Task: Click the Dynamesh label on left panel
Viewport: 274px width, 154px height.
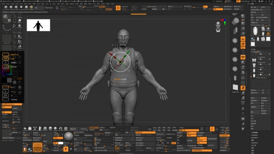Action: [x=5, y=121]
